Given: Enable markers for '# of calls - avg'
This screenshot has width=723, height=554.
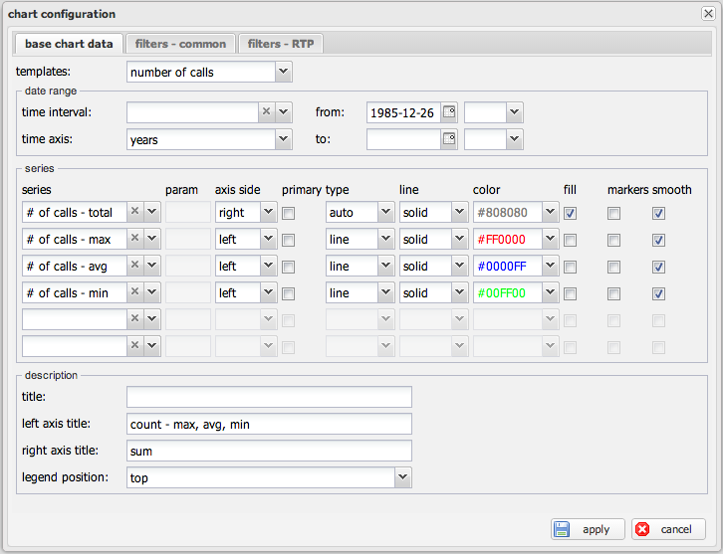Looking at the screenshot, I should point(613,267).
